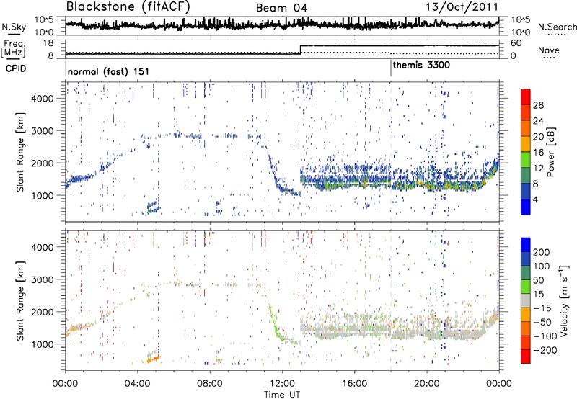Click the '-200' tick on the velocity colorbar
577x399 pixels.
coord(545,350)
